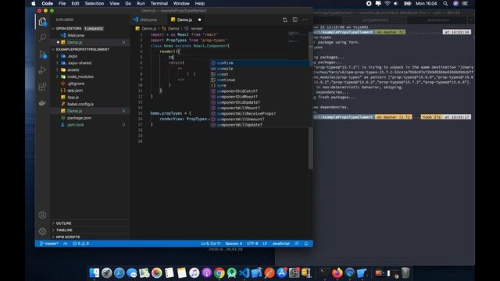Viewport: 500px width, 281px height.
Task: Open Visual Studio Code from the Dock
Action: pyautogui.click(x=245, y=273)
